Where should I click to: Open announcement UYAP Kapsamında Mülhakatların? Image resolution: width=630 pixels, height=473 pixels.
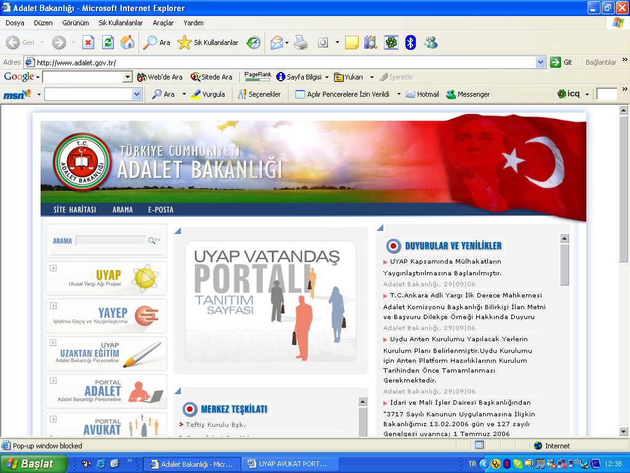pyautogui.click(x=442, y=267)
